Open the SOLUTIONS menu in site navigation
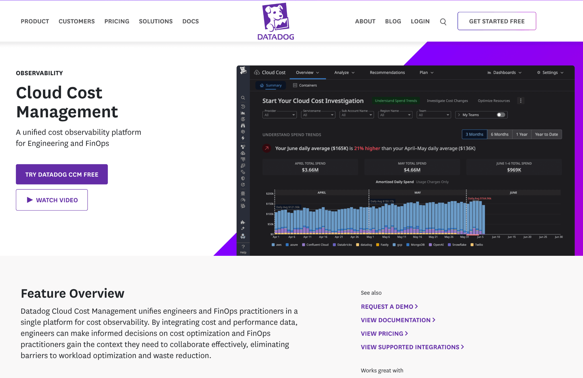583x378 pixels. tap(156, 21)
